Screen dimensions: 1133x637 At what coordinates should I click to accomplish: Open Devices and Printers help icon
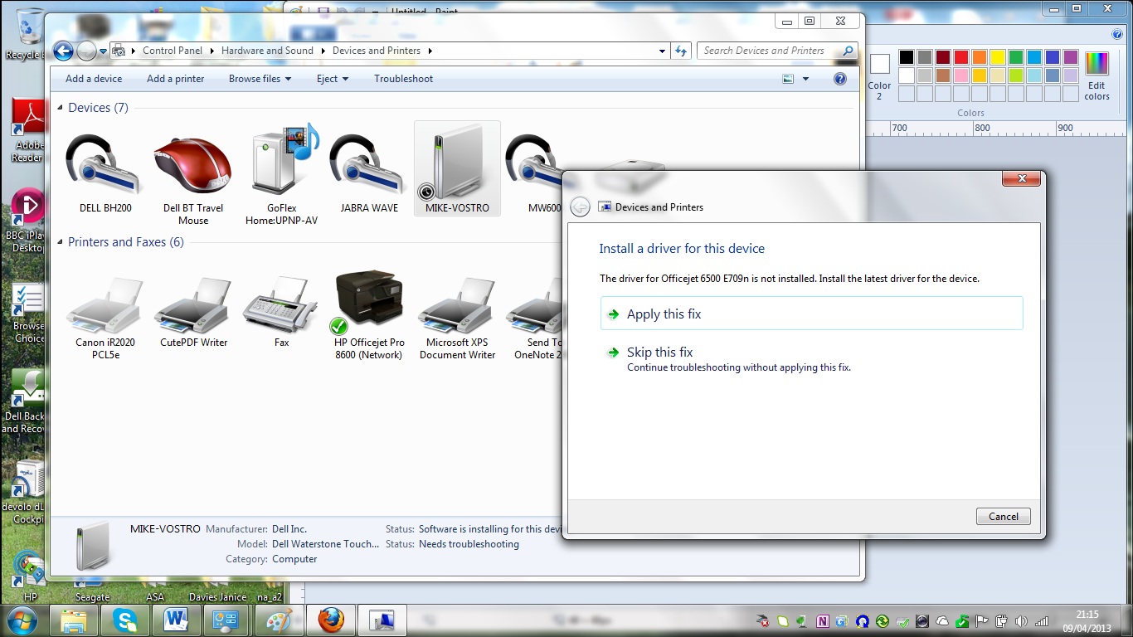(840, 79)
